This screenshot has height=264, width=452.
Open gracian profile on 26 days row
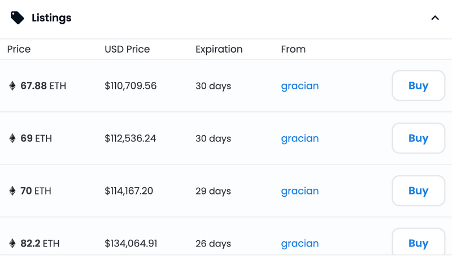300,244
